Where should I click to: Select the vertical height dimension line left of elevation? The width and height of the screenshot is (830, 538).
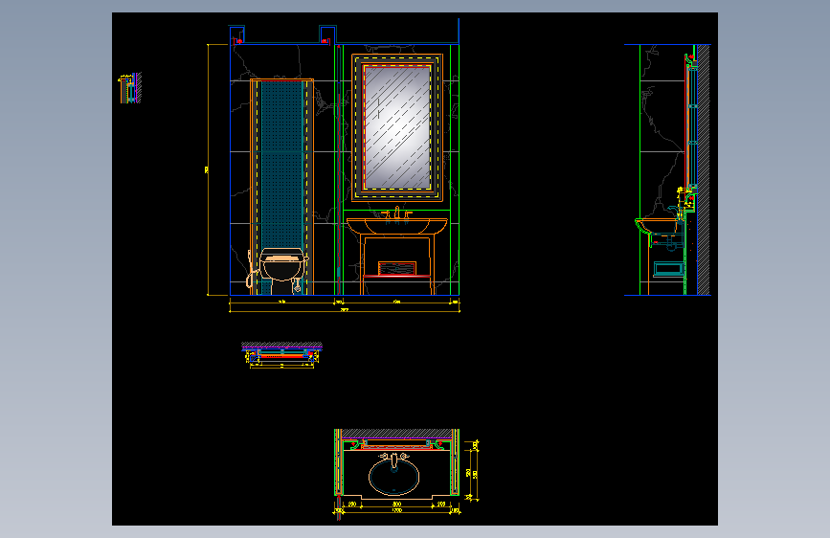click(208, 169)
